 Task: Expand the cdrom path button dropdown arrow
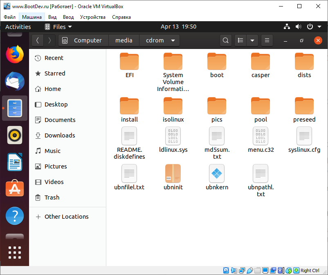pyautogui.click(x=173, y=40)
